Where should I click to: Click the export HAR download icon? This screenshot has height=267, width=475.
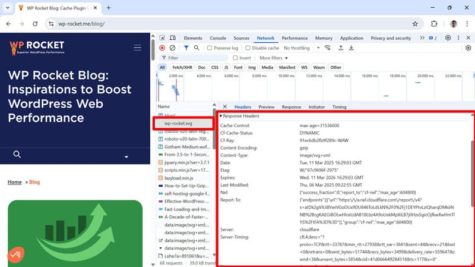[x=351, y=48]
